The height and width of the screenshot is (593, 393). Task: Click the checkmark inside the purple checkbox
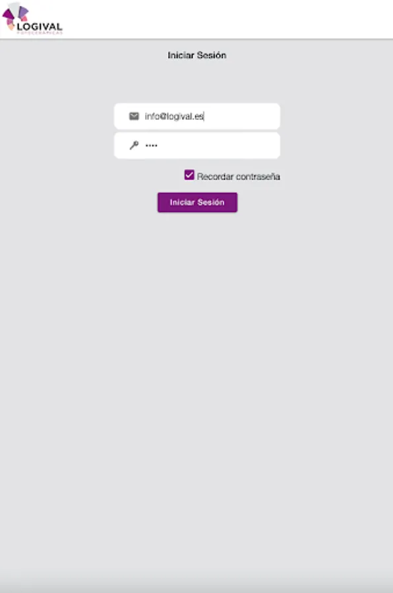pos(189,175)
